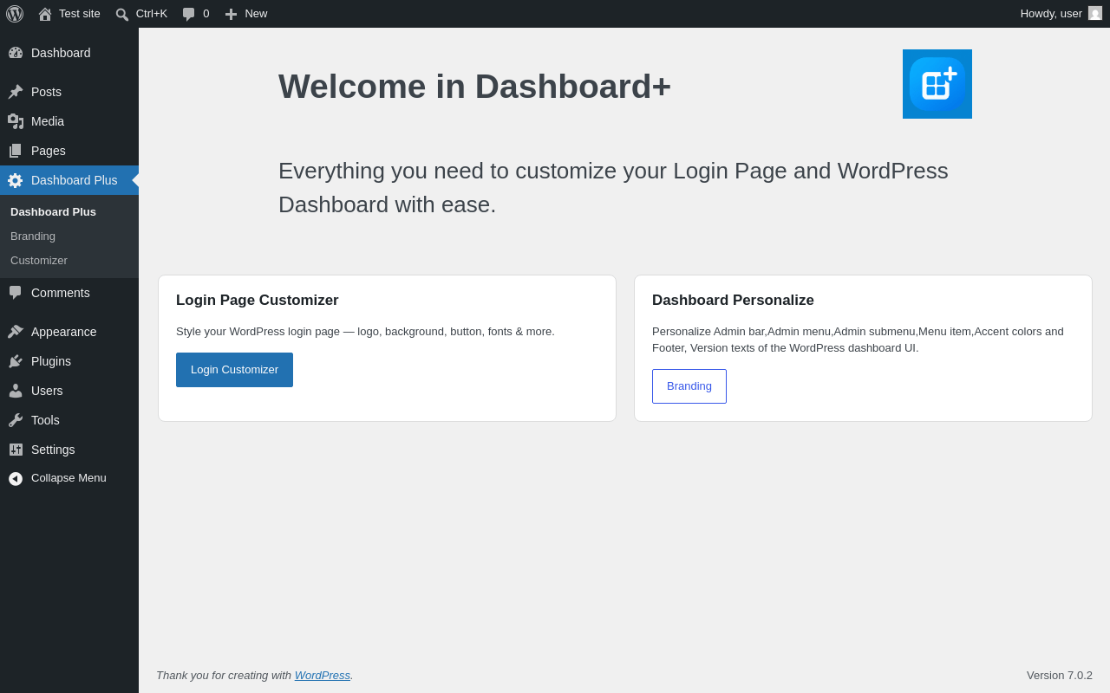Go to Posts in the sidebar
Viewport: 1110px width, 693px height.
(46, 92)
